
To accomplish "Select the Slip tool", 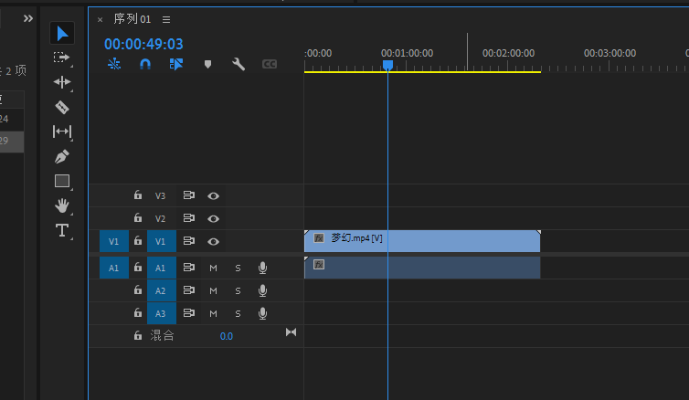I will tap(62, 132).
